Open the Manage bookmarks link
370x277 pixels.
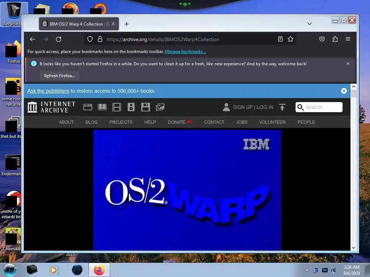coord(185,52)
